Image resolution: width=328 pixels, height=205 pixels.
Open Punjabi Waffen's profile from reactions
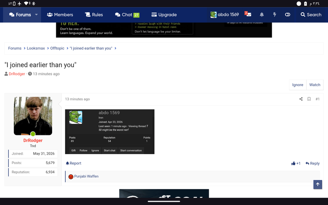tap(86, 176)
